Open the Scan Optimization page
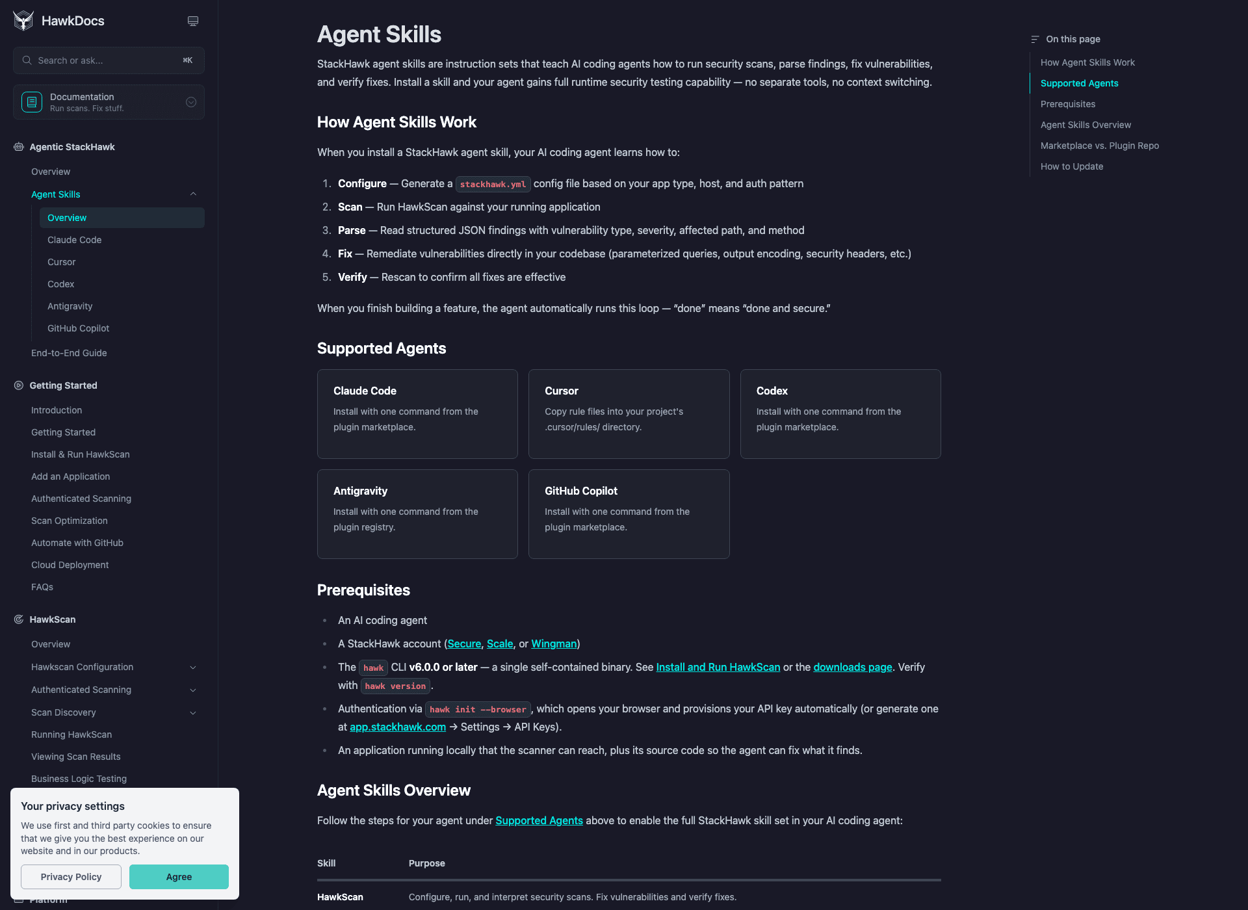Image resolution: width=1248 pixels, height=910 pixels. click(70, 521)
